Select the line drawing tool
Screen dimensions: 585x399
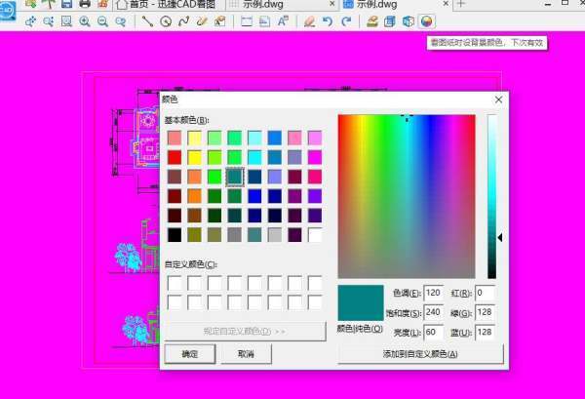point(147,20)
